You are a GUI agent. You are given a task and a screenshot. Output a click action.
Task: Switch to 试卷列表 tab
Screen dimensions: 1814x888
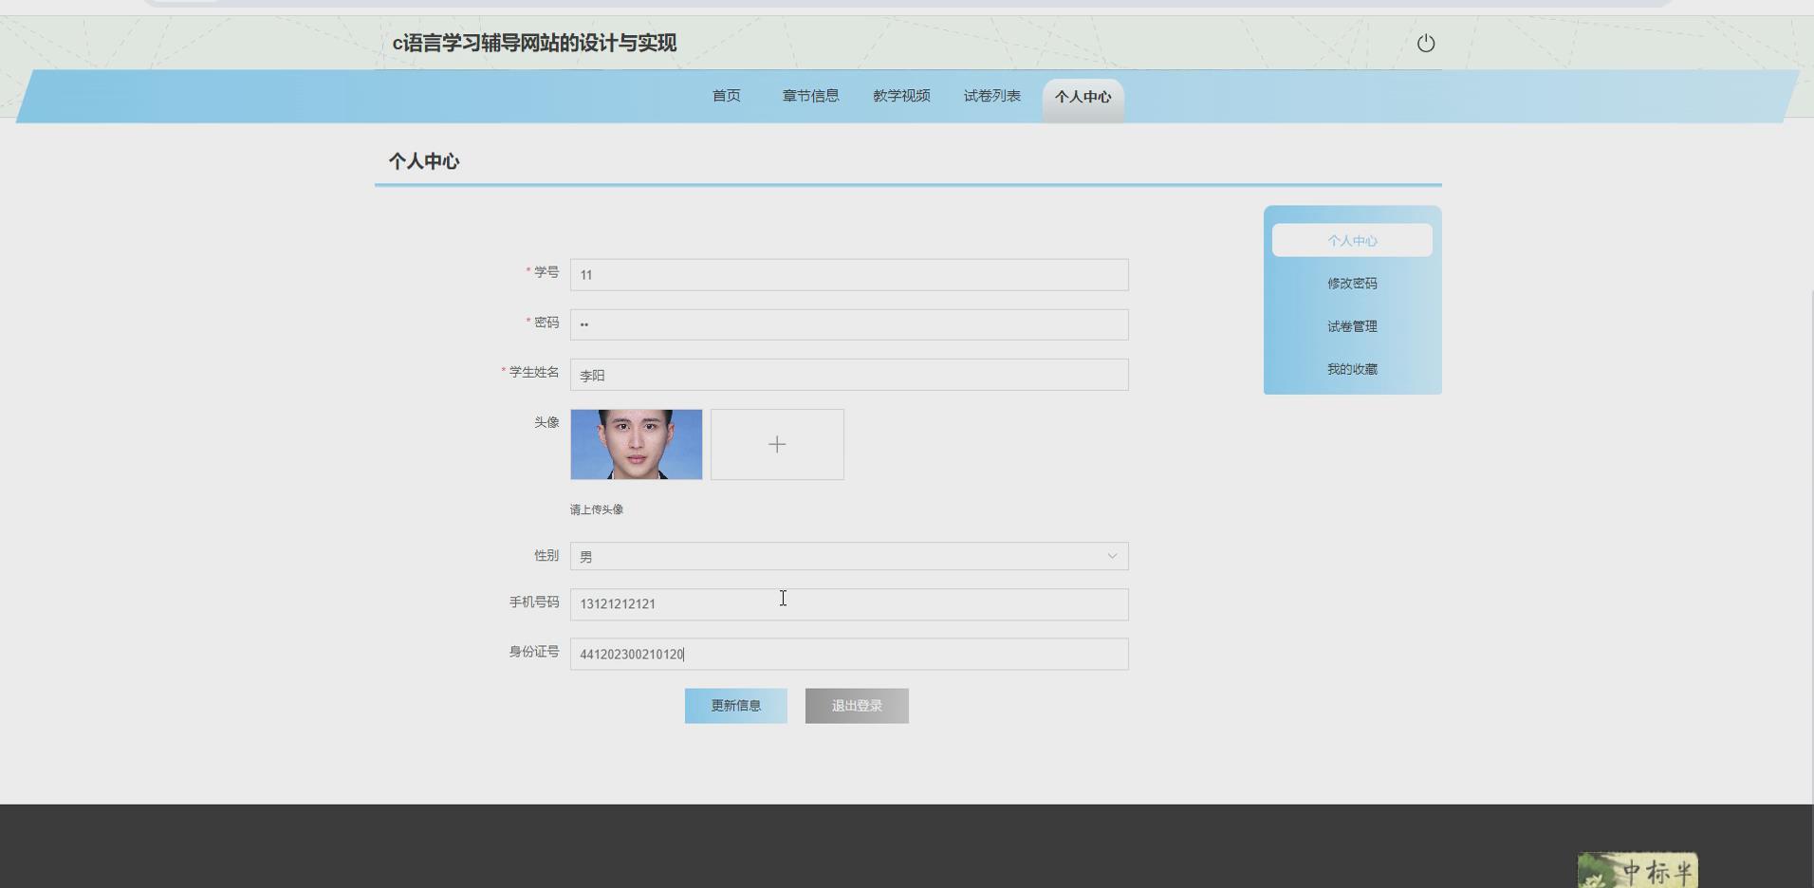tap(992, 96)
